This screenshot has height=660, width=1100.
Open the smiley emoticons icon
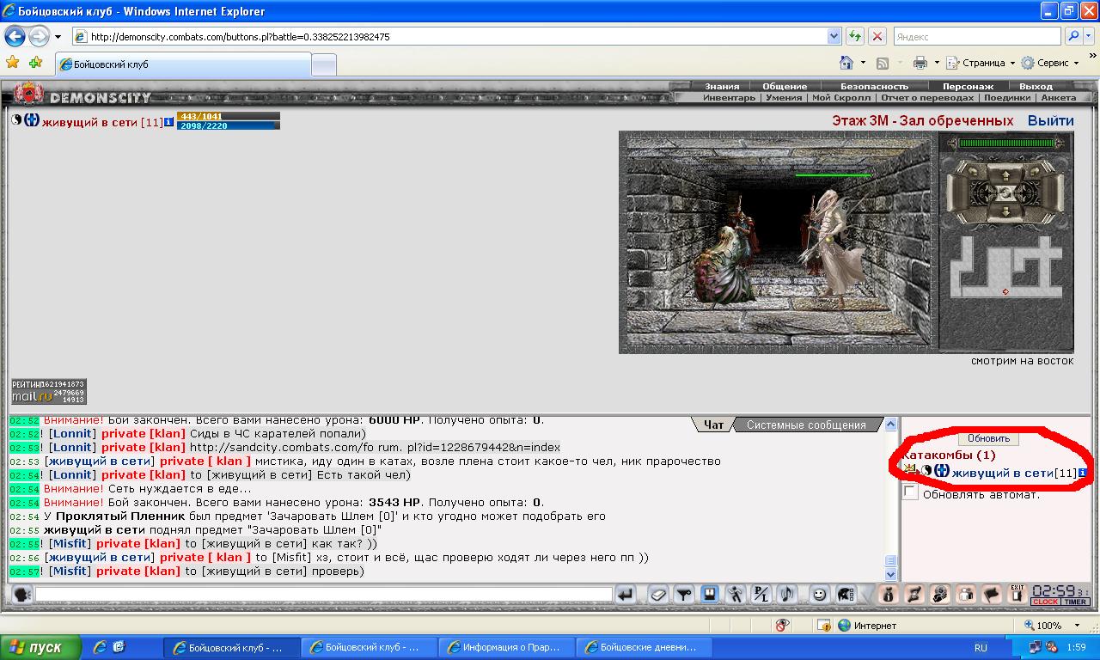click(820, 594)
